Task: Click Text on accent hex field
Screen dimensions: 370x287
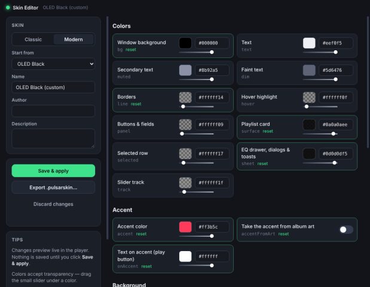Action: click(212, 257)
